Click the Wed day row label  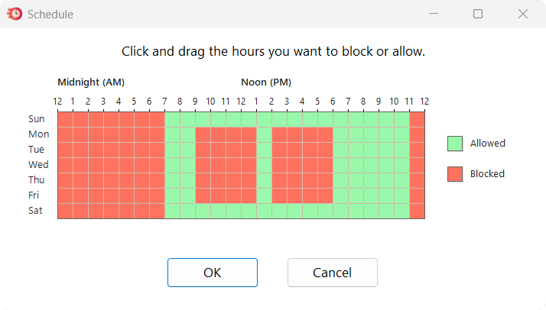click(x=37, y=165)
